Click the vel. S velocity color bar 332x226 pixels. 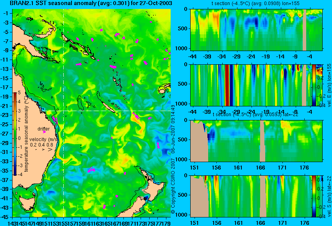coord(314,196)
